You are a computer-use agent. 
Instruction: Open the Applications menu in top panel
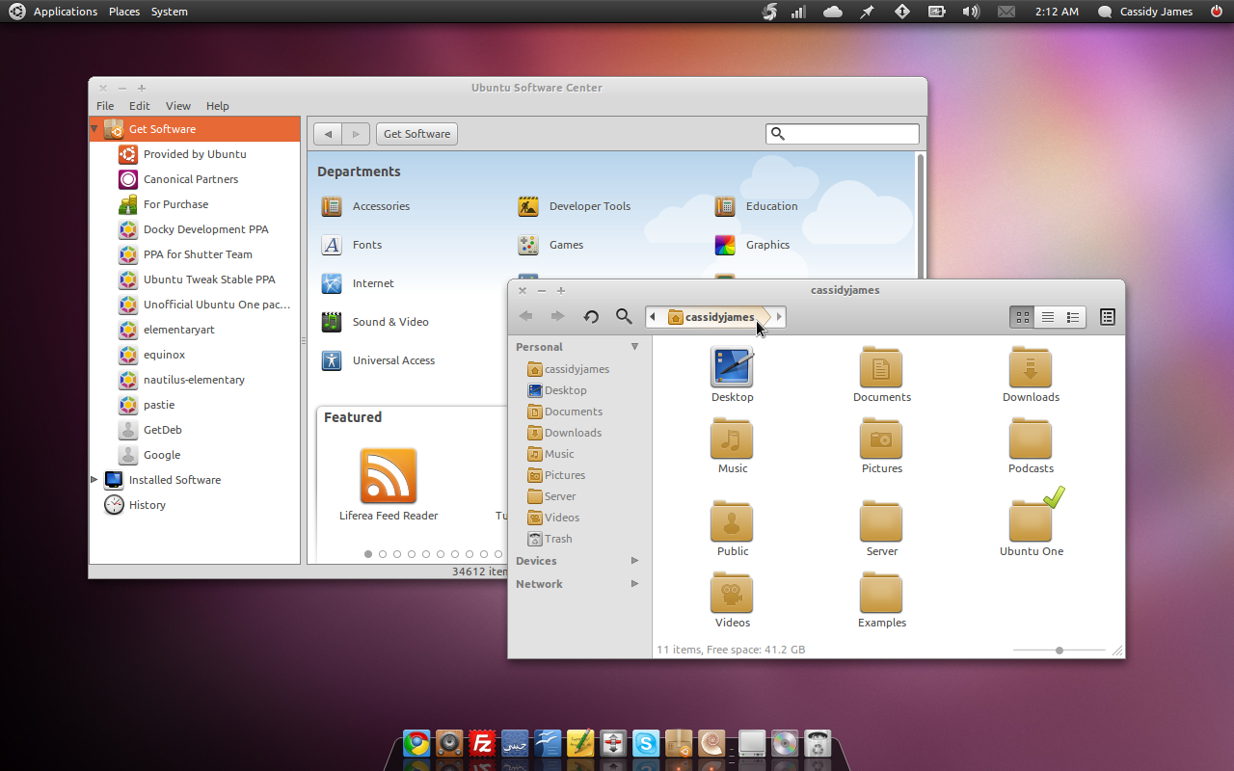(x=65, y=12)
